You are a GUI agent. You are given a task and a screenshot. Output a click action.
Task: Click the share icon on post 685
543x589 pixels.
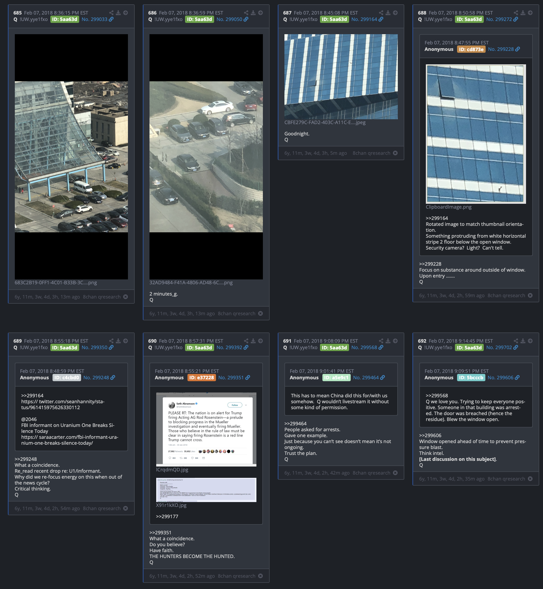pyautogui.click(x=111, y=13)
